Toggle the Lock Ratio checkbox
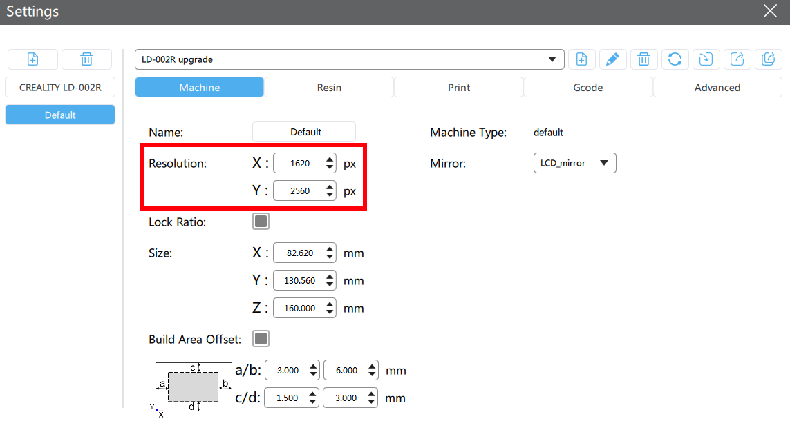790x430 pixels. pos(261,222)
